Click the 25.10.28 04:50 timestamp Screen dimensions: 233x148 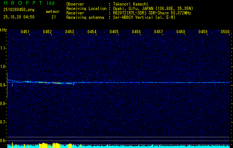[x=19, y=17]
